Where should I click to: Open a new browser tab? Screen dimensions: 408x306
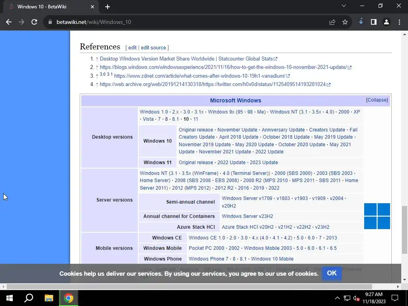[x=108, y=7]
